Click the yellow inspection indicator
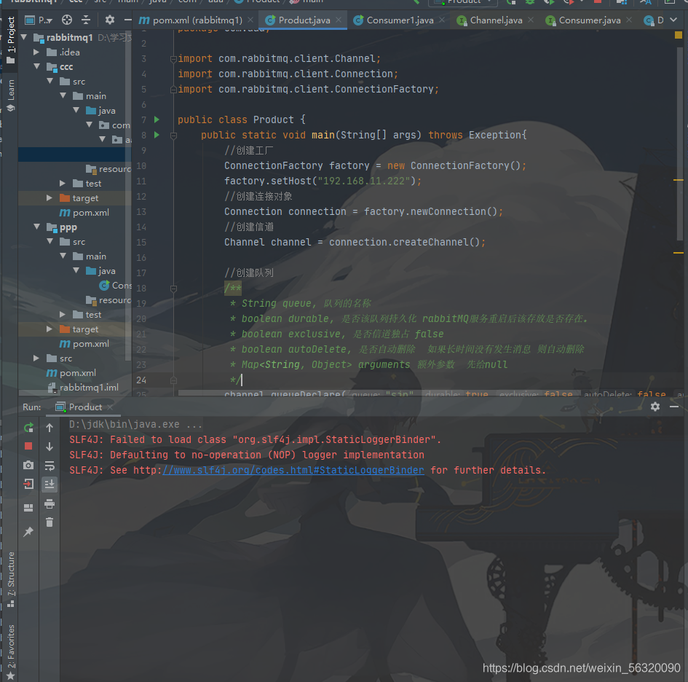This screenshot has width=688, height=682. pyautogui.click(x=679, y=35)
